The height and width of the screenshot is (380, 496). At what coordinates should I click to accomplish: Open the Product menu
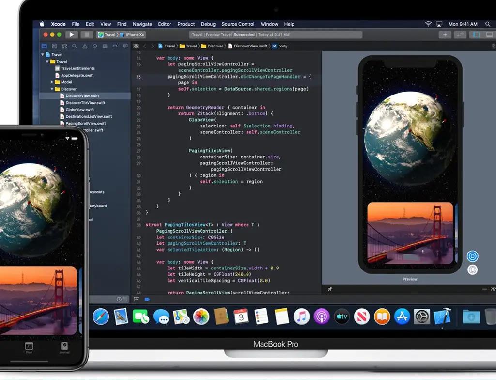click(x=186, y=24)
